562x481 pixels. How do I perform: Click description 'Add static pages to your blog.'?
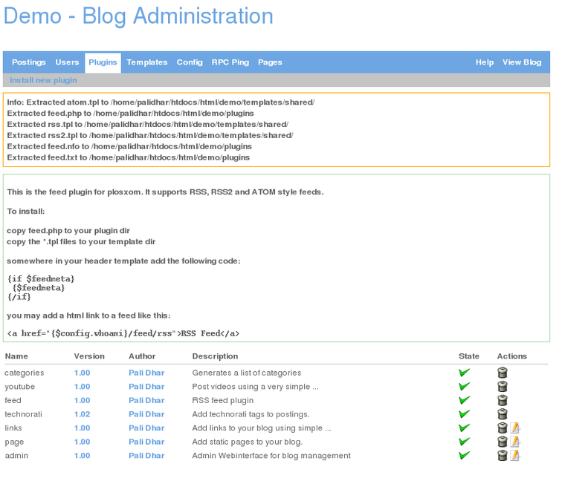tap(248, 442)
